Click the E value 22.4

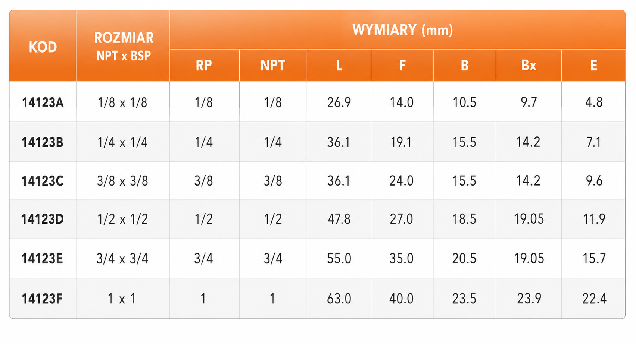click(x=594, y=299)
